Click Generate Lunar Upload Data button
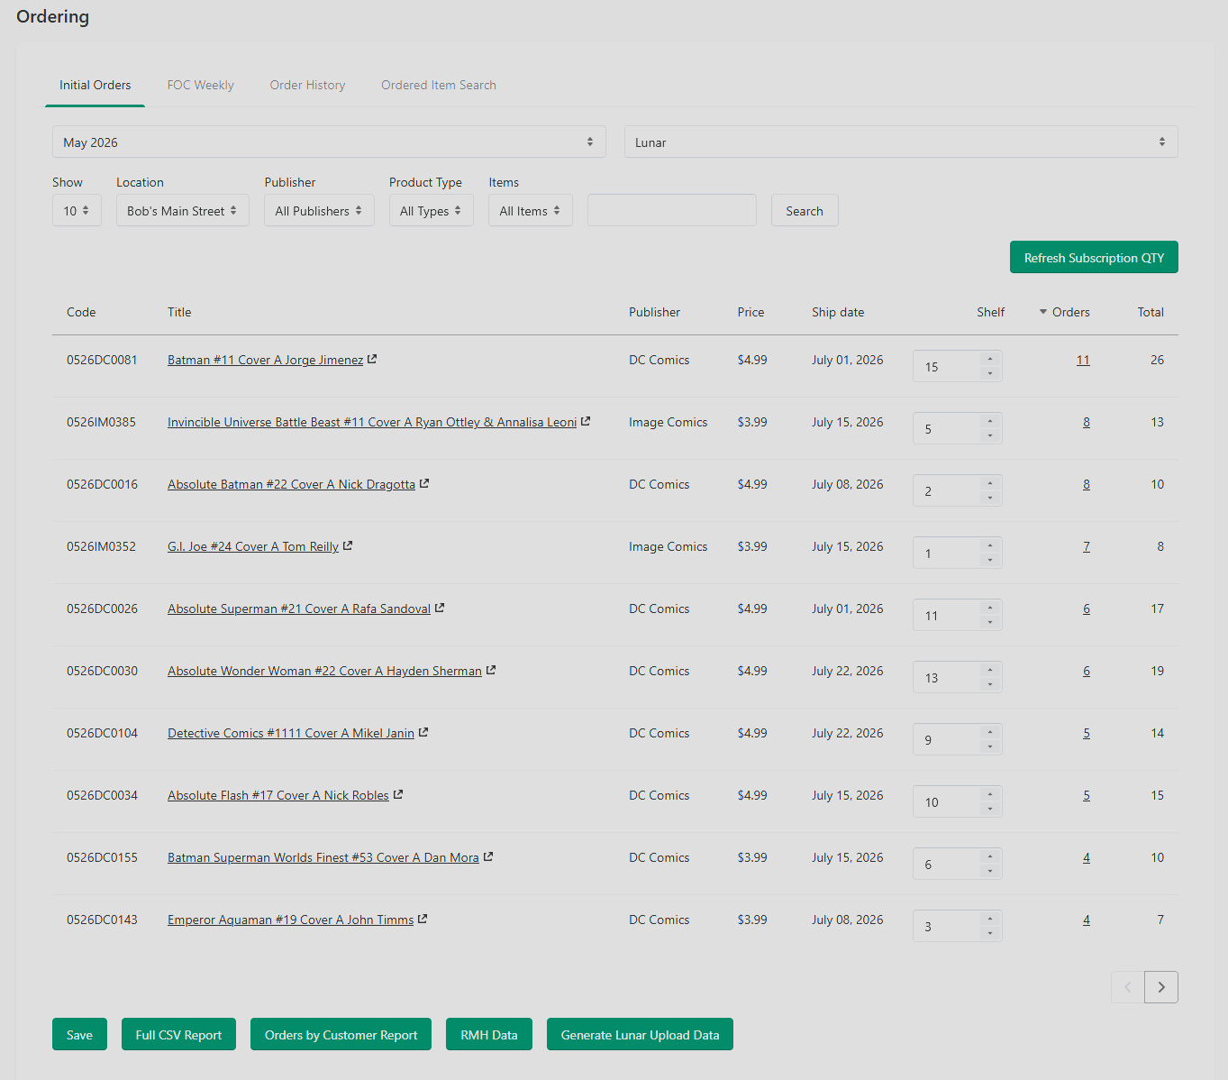 click(x=640, y=1034)
